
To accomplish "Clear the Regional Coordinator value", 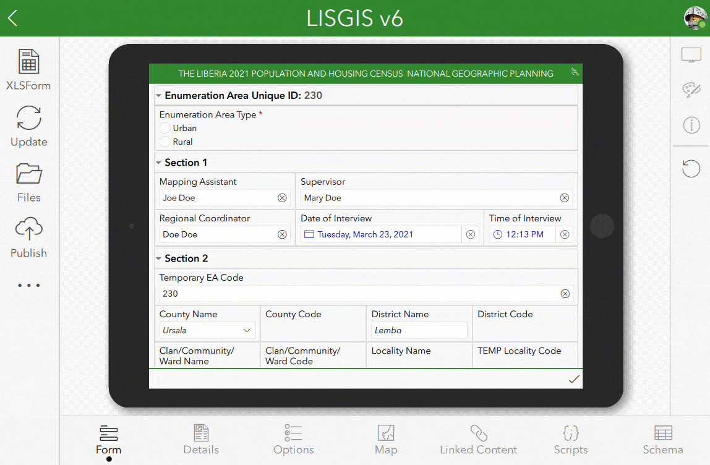I will (282, 234).
